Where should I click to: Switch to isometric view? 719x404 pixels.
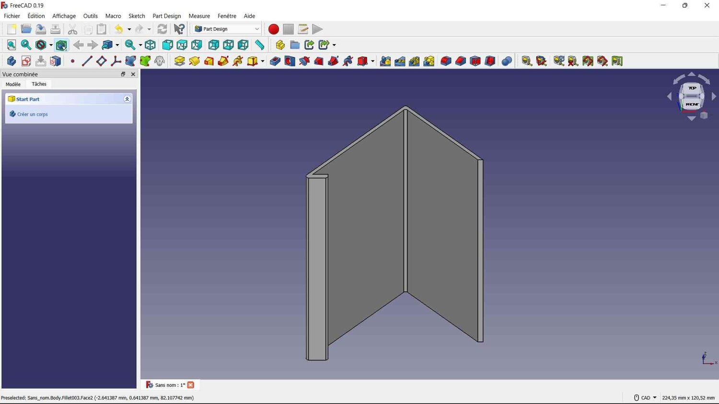(150, 45)
